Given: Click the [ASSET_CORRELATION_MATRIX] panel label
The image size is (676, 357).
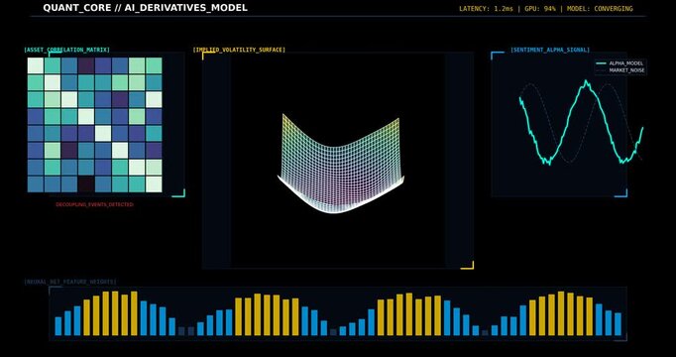Looking at the screenshot, I should pos(66,50).
